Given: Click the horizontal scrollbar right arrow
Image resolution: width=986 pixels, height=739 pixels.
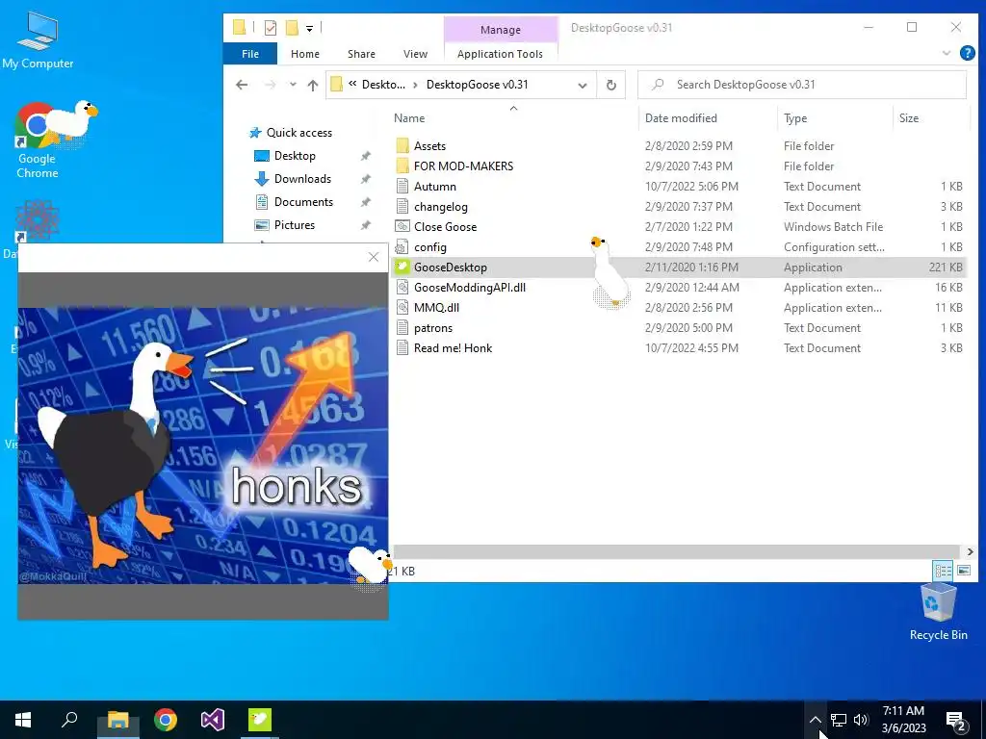Looking at the screenshot, I should pyautogui.click(x=970, y=551).
